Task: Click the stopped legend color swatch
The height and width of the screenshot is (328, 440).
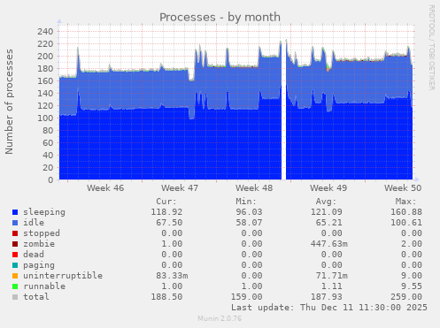Action: [15, 233]
